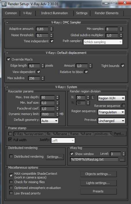This screenshot has width=131, height=204.
Task: Open Objects settings... button
Action: click(x=99, y=174)
